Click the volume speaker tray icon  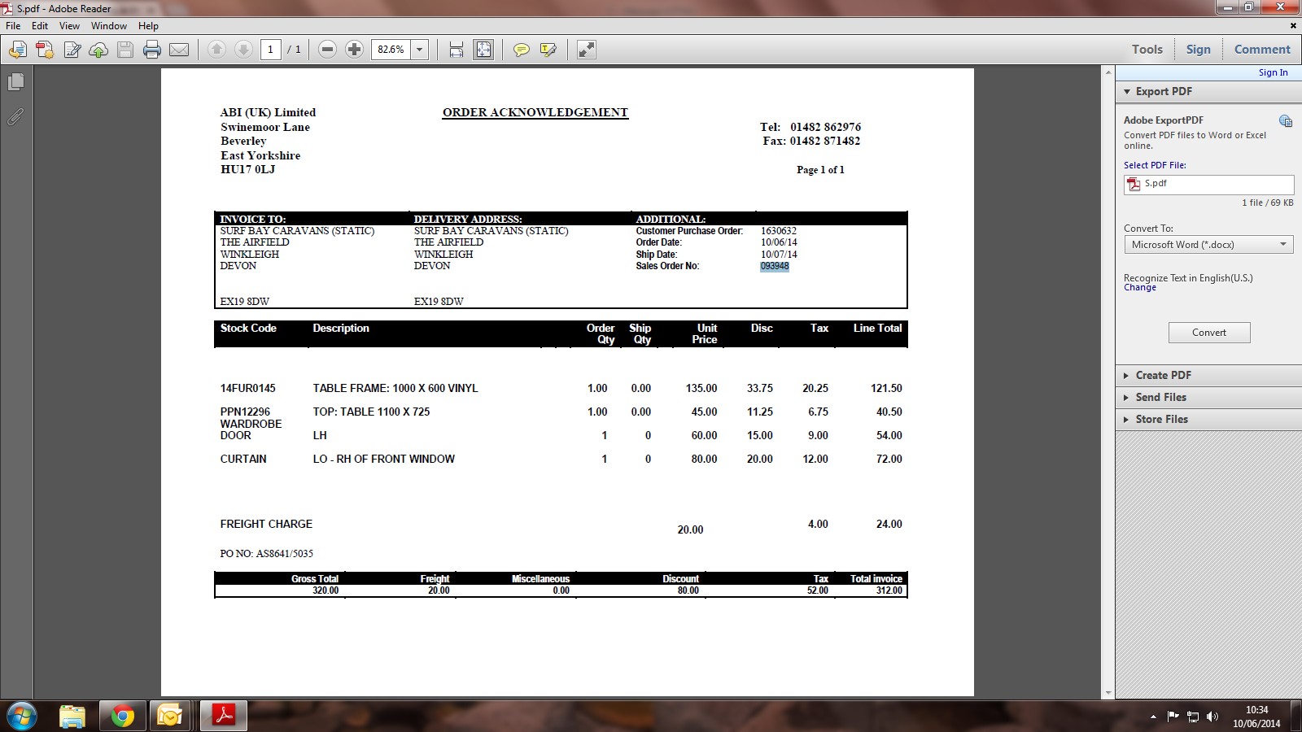1212,717
